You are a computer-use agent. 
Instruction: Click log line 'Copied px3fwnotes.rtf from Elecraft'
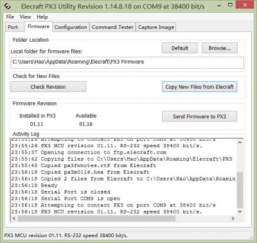point(84,166)
